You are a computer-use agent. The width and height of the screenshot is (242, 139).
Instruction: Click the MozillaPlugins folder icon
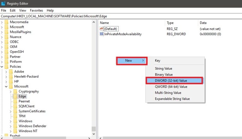6,32
